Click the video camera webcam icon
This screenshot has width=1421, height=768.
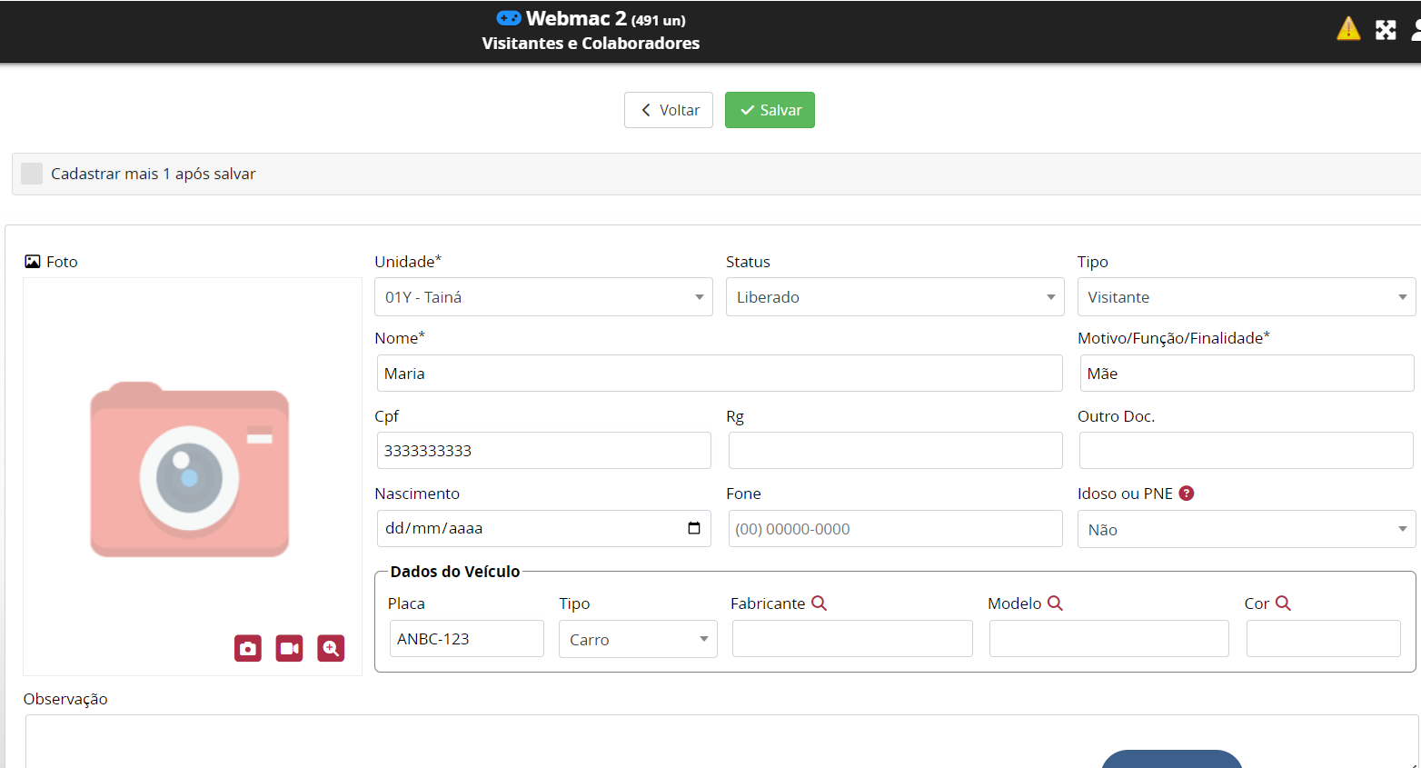coord(289,648)
